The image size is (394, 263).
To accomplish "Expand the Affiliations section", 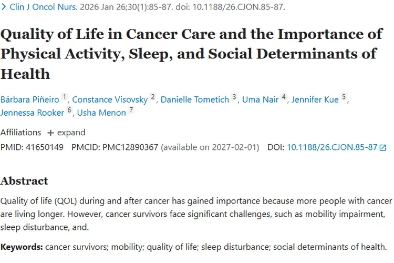I will point(71,133).
